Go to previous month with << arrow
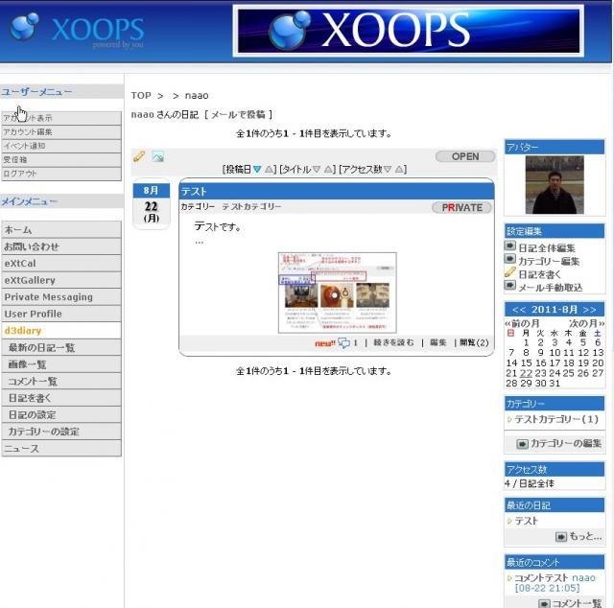This screenshot has width=614, height=608. [519, 310]
